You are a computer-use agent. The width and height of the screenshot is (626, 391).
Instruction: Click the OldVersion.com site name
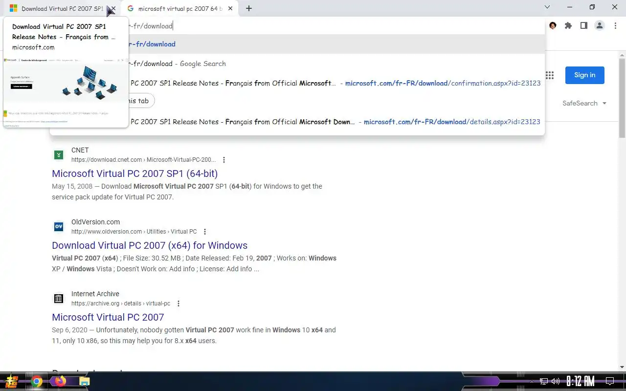pyautogui.click(x=95, y=222)
